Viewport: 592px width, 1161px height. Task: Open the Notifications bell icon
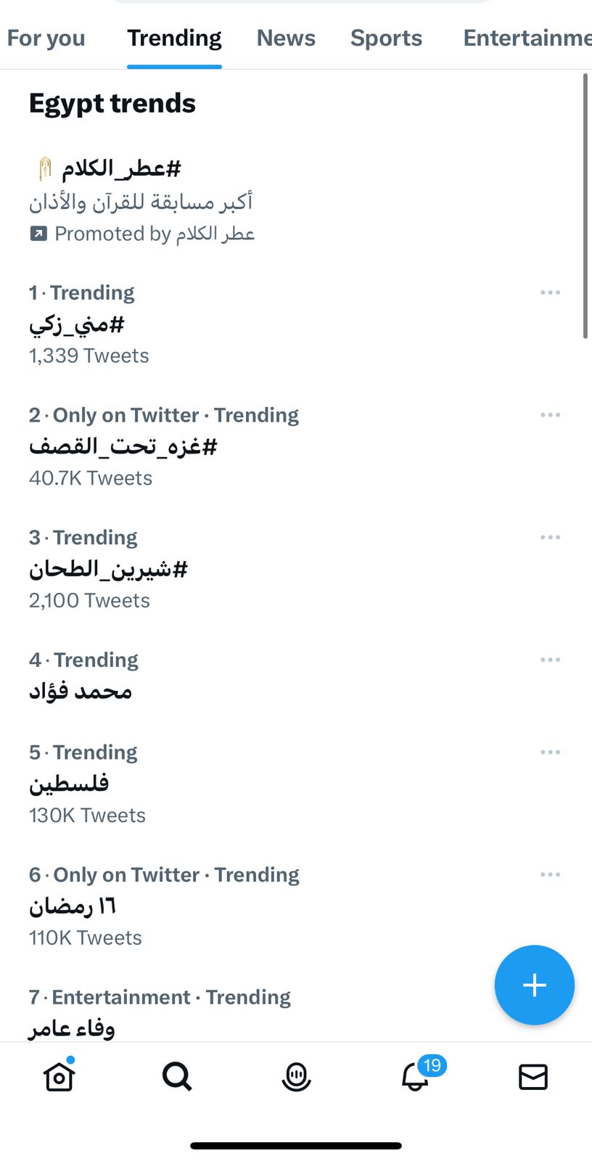416,1076
